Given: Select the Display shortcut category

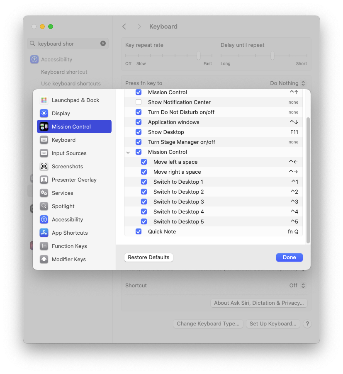Looking at the screenshot, I should (x=74, y=114).
